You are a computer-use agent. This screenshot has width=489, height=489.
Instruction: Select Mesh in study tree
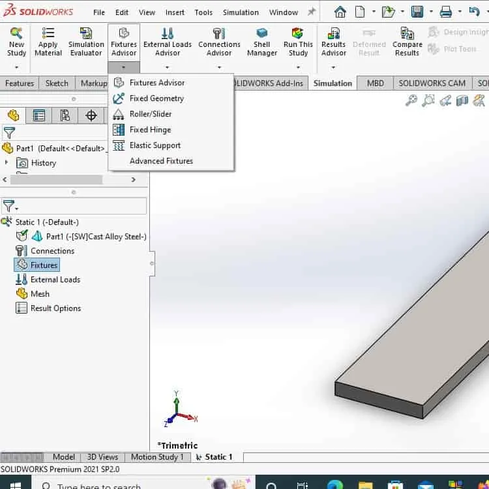click(33, 294)
